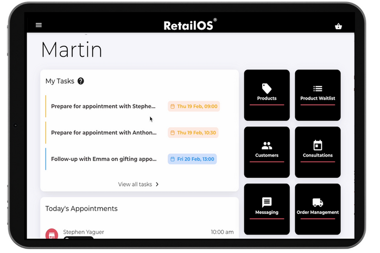Click the Thu 19 Feb, 10:30 date badge
This screenshot has width=380, height=253.
193,133
